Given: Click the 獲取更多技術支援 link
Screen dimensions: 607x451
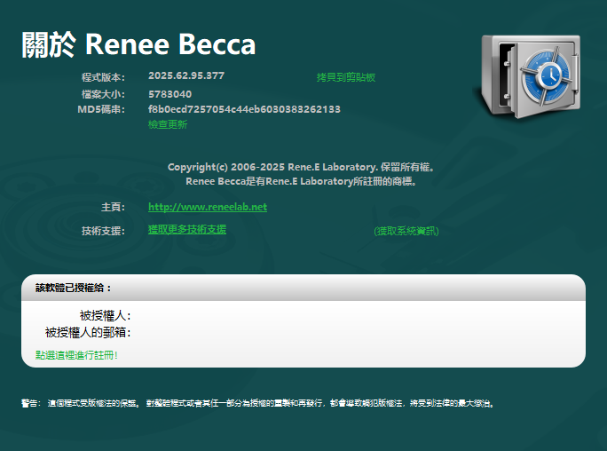Looking at the screenshot, I should [187, 230].
